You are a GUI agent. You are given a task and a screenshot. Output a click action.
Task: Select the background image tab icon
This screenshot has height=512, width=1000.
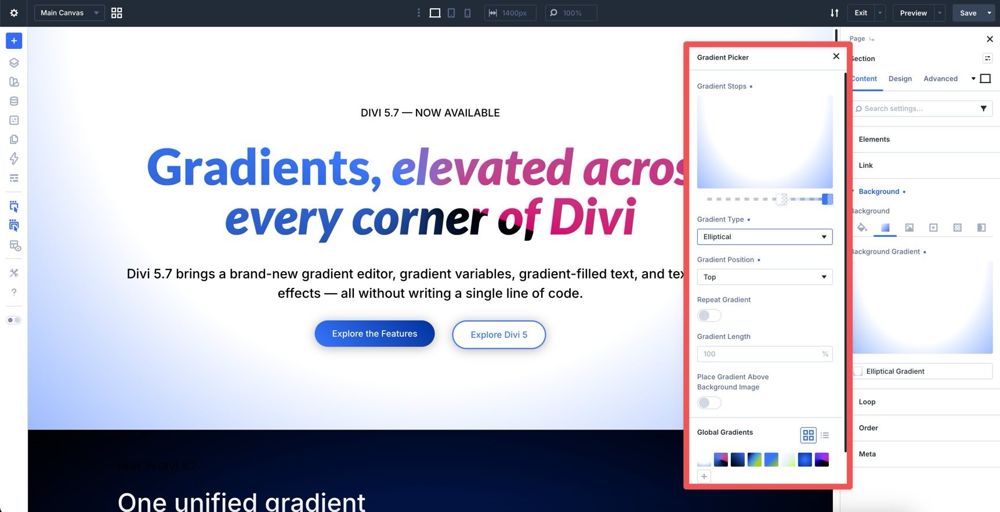909,228
